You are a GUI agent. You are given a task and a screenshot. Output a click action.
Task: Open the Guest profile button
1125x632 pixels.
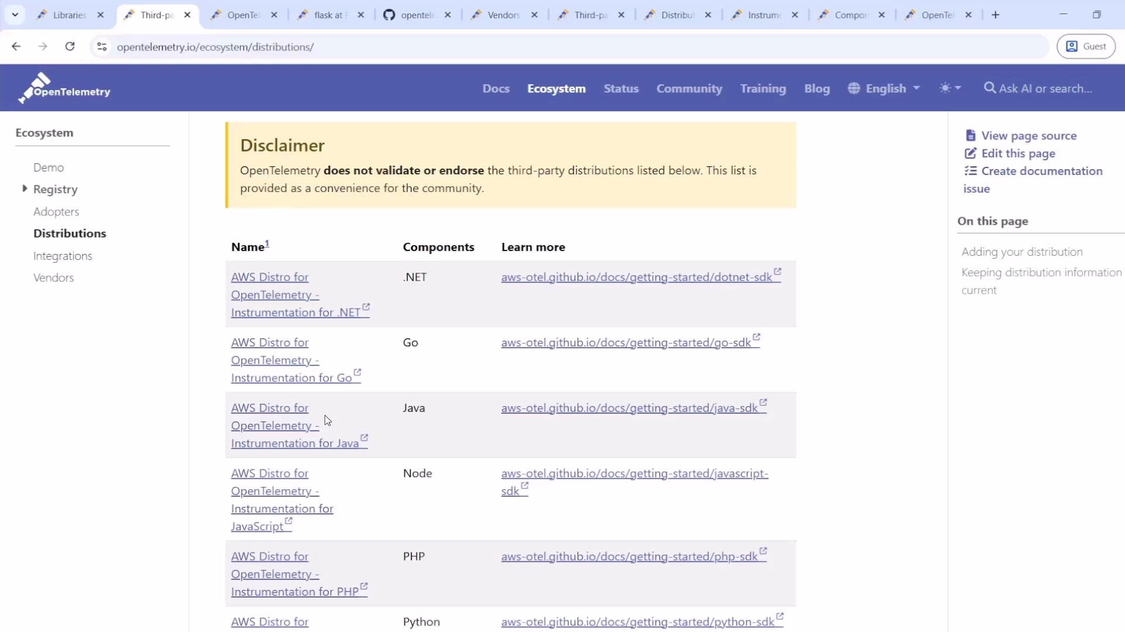(x=1086, y=47)
